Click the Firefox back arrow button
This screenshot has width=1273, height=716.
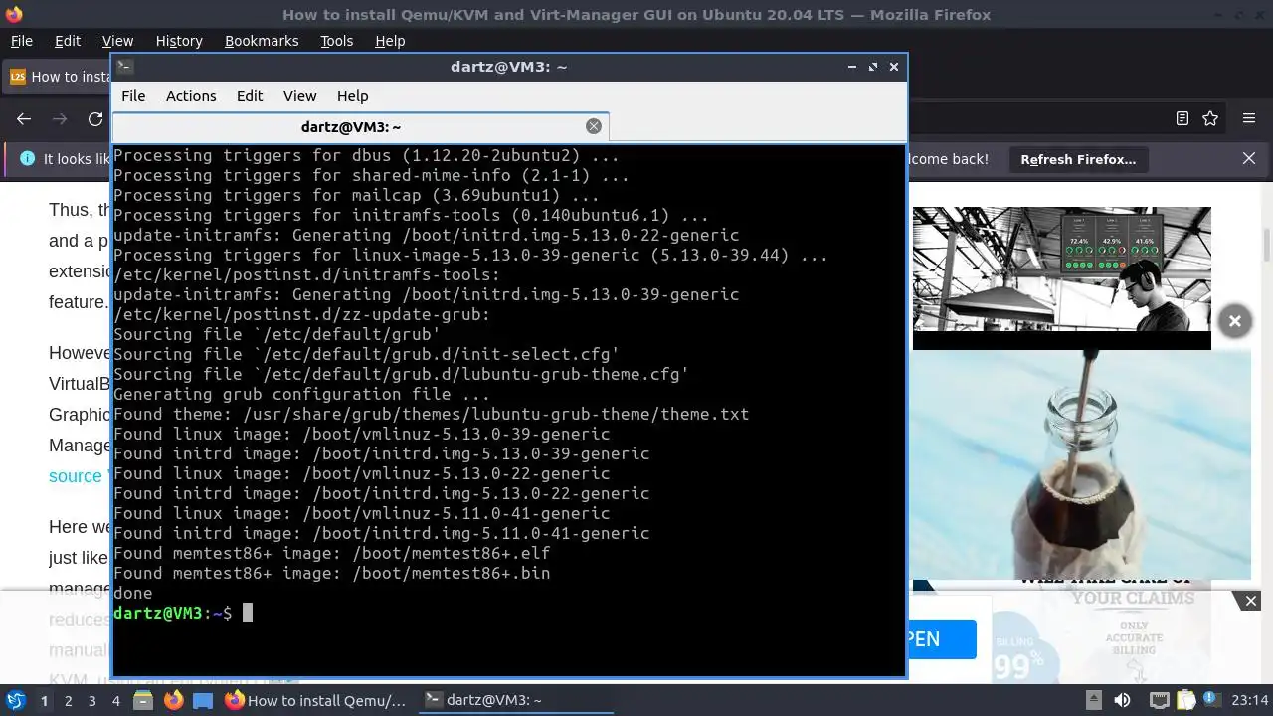[x=24, y=119]
